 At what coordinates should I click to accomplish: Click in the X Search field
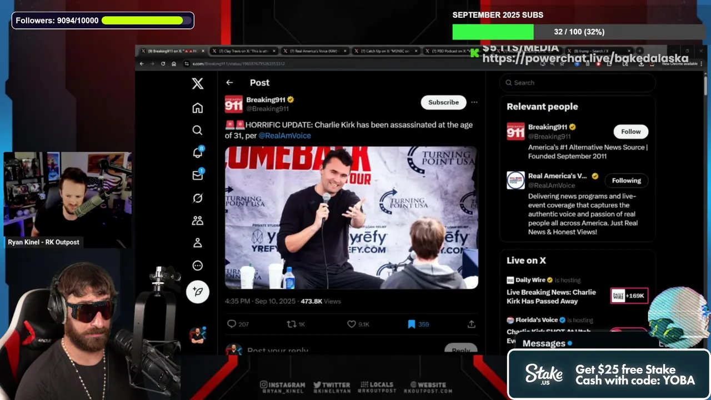coord(578,82)
